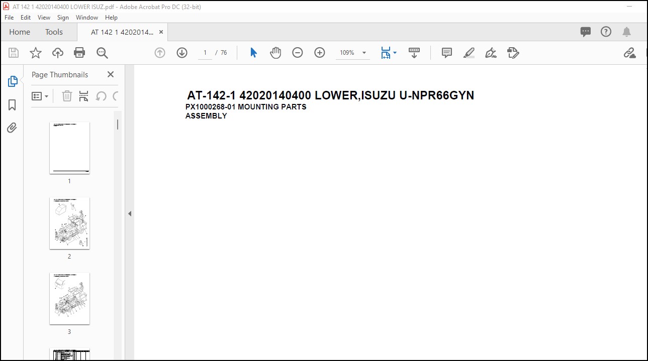Viewport: 648px width, 361px height.
Task: Add a sticky note comment
Action: point(447,53)
